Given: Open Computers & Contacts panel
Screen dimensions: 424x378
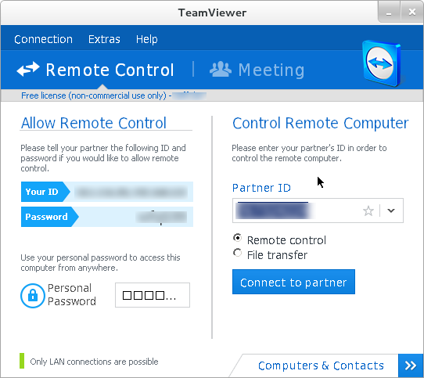Looking at the screenshot, I should tap(321, 365).
